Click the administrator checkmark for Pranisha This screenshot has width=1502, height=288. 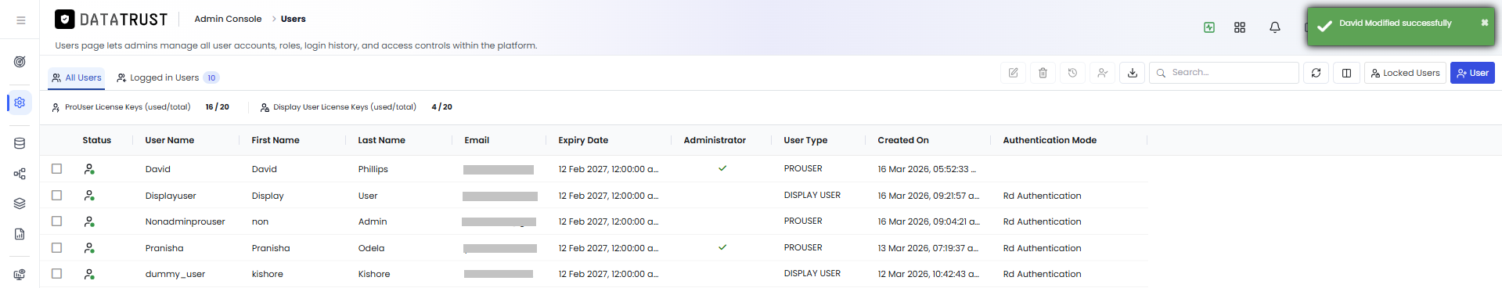(722, 247)
